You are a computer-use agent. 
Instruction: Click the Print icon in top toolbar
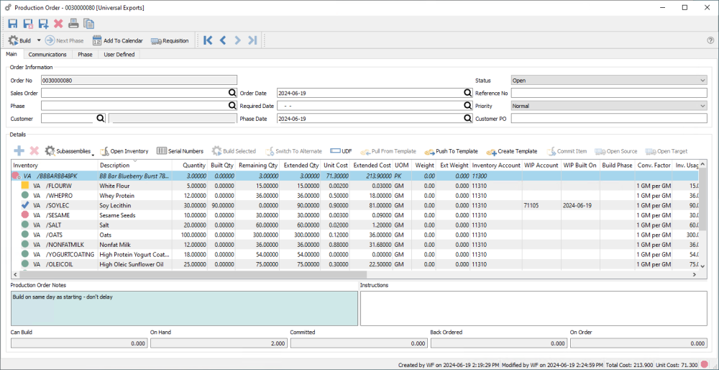[x=73, y=24]
